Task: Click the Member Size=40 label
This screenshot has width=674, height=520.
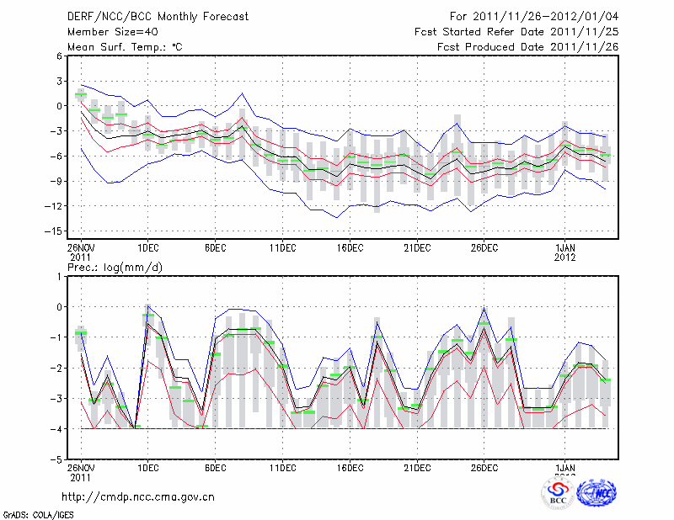Action: [x=112, y=32]
